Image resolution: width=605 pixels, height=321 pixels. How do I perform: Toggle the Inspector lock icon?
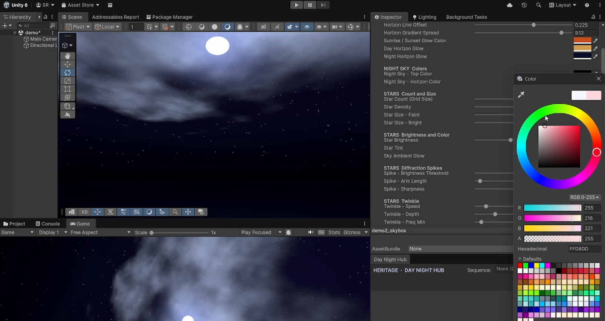593,17
